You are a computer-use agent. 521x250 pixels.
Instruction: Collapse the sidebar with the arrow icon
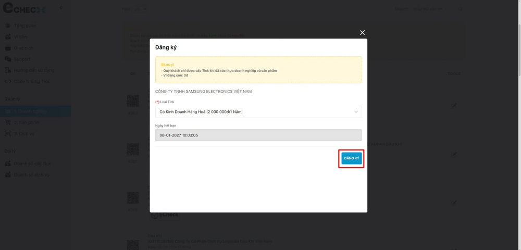tap(60, 8)
